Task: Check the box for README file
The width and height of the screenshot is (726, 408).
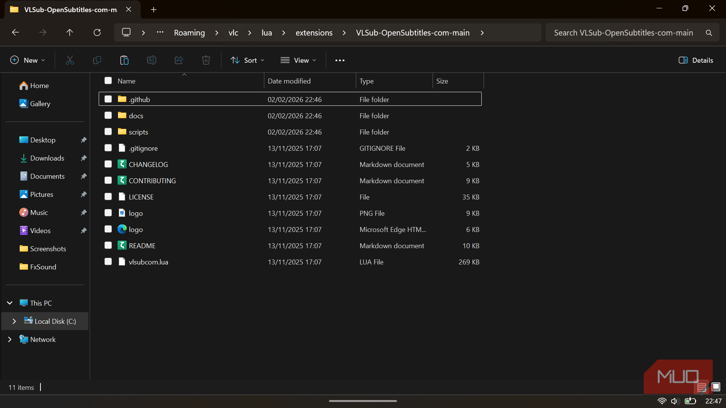Action: (108, 245)
